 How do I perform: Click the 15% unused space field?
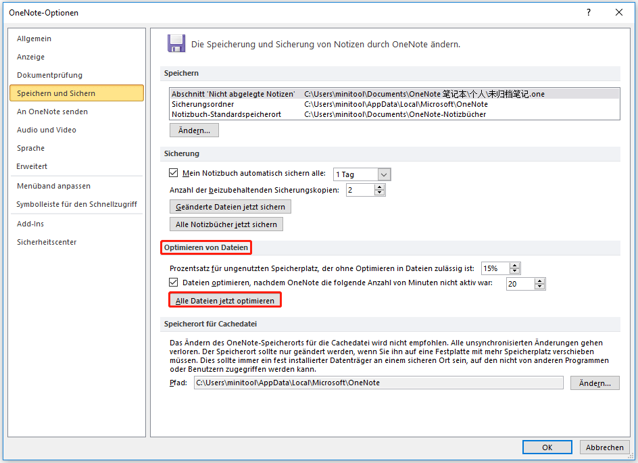coord(495,268)
